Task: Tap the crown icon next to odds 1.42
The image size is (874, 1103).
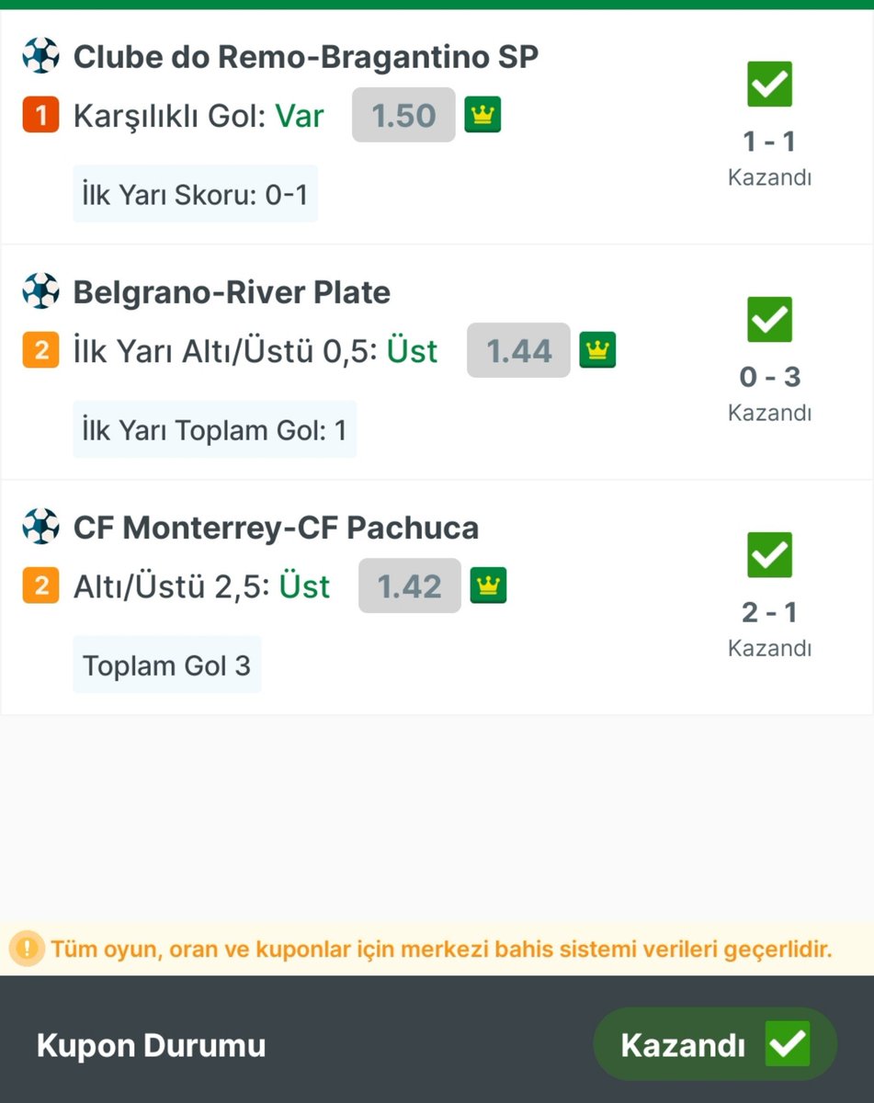Action: 489,586
